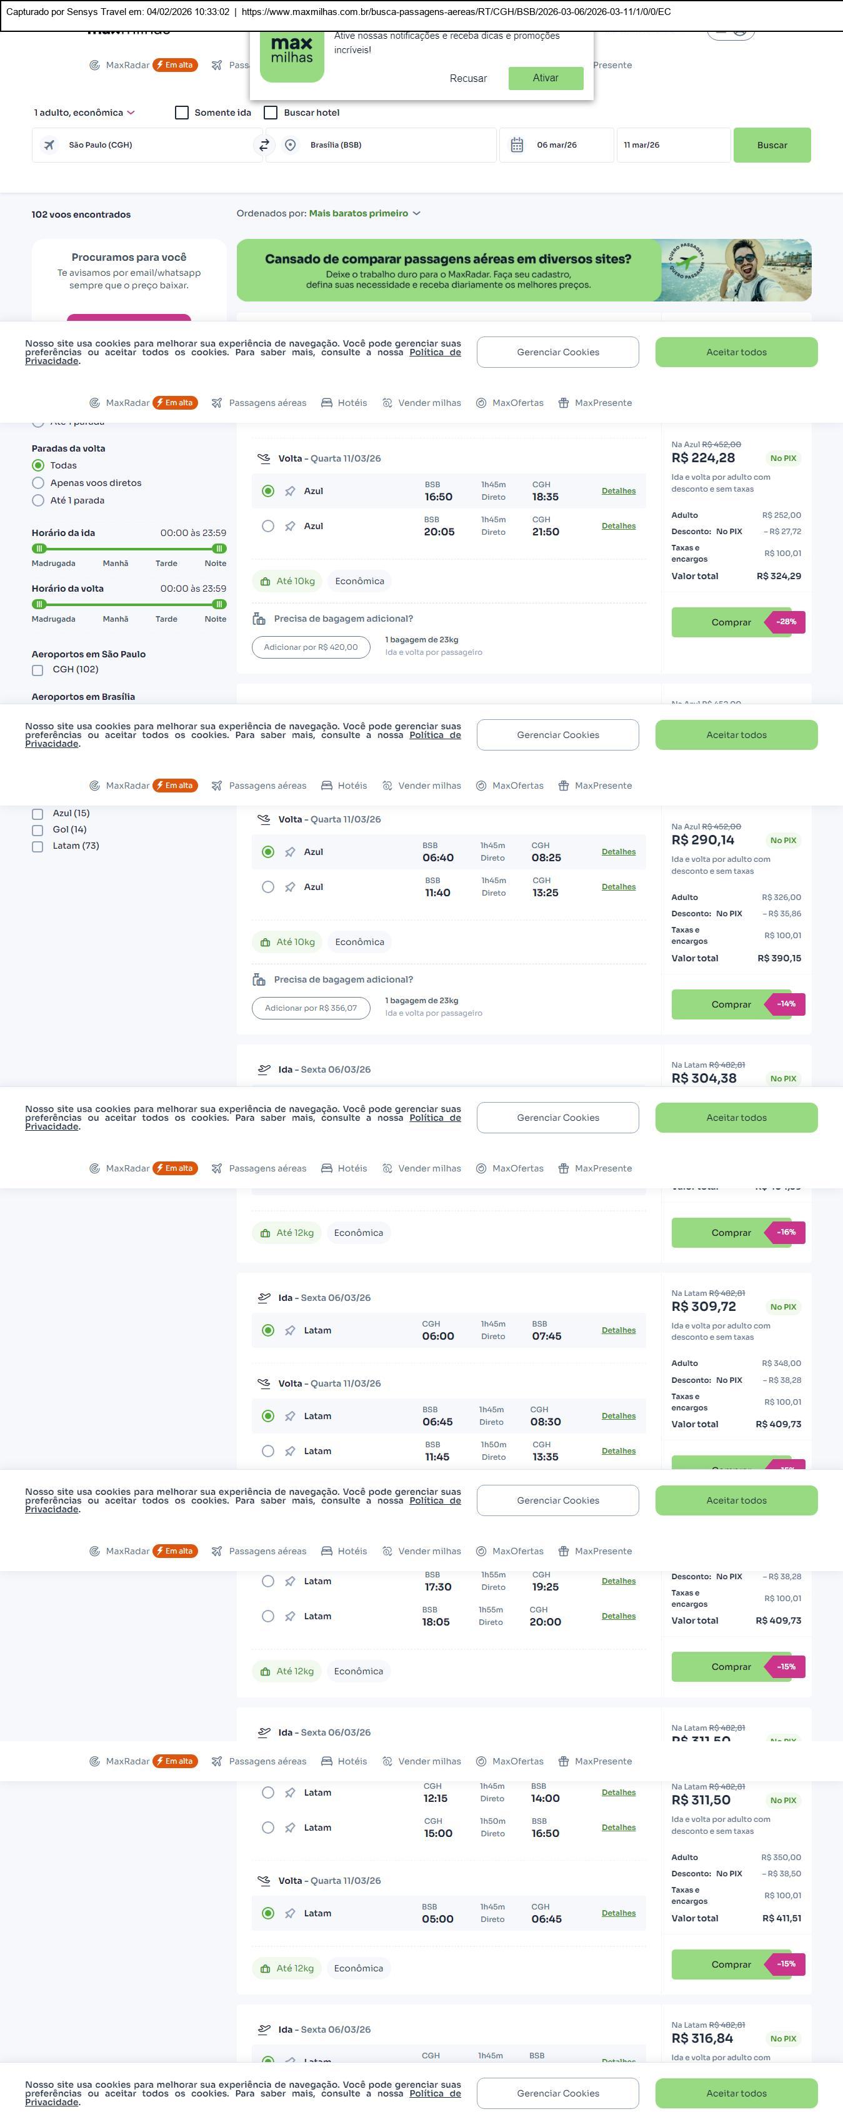The width and height of the screenshot is (843, 2124).
Task: Click the MaxOfertas target icon
Action: click(481, 403)
